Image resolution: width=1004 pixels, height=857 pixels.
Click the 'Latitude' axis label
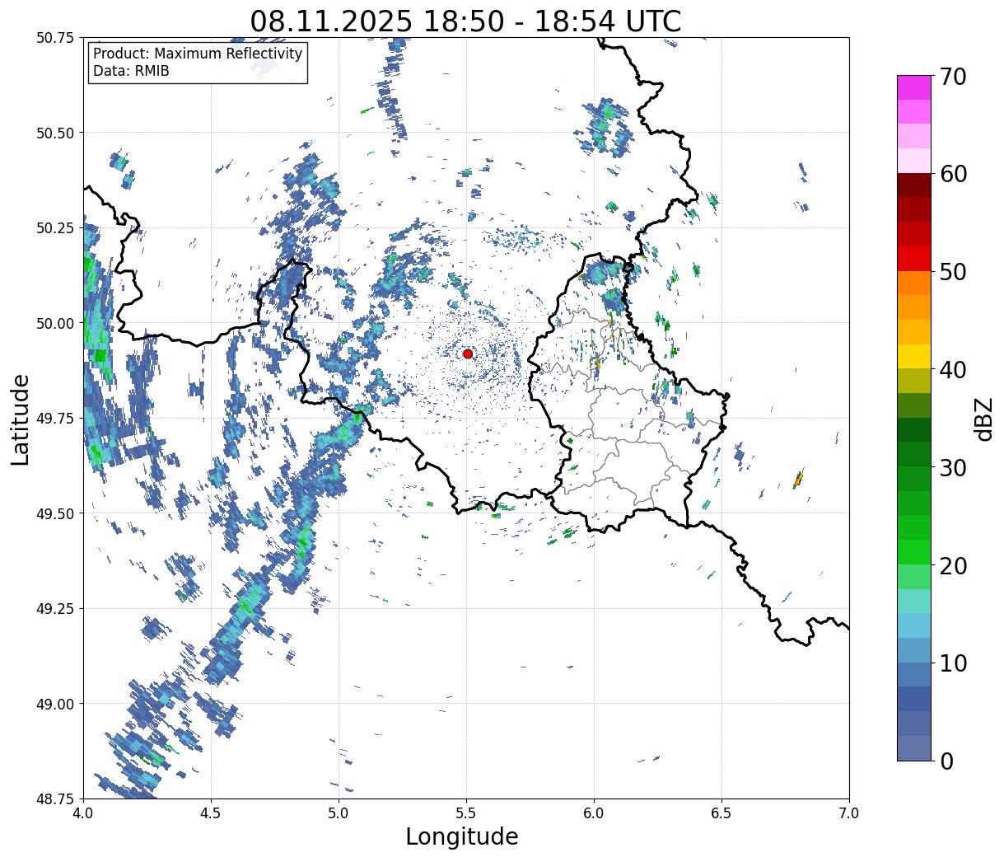pyautogui.click(x=21, y=419)
